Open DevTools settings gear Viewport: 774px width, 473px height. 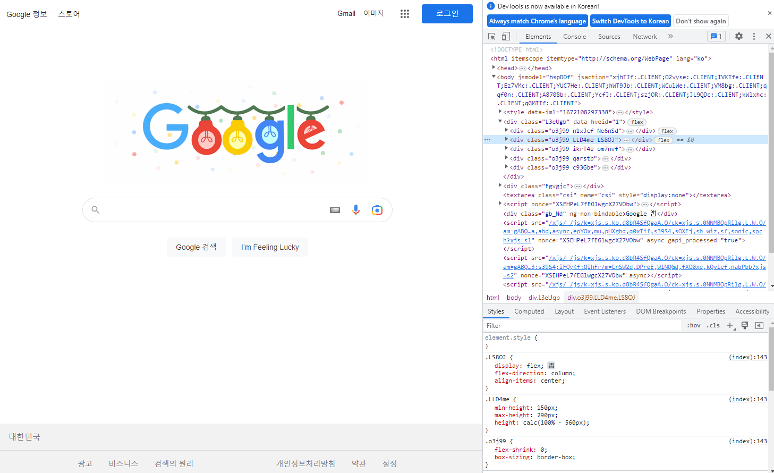[x=739, y=36]
